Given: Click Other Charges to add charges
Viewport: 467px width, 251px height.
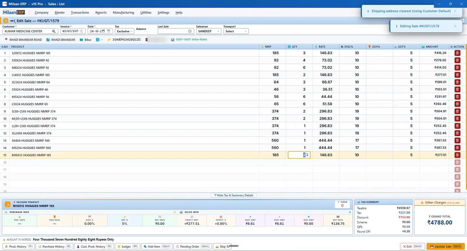Looking at the screenshot, I should pyautogui.click(x=440, y=203).
